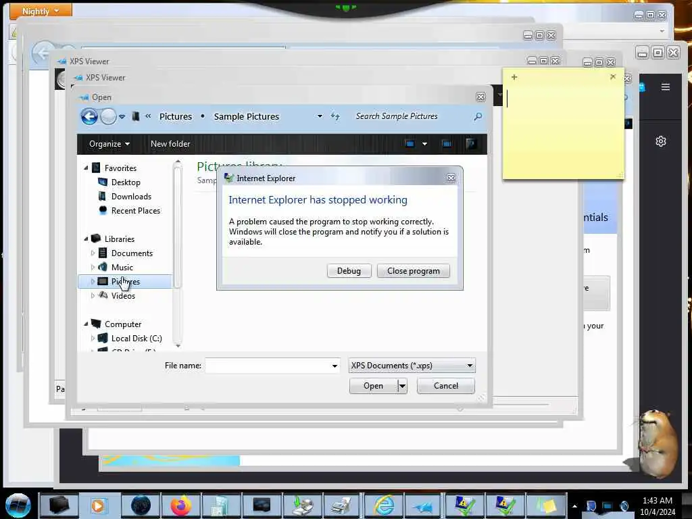Click the Change your view icon
This screenshot has width=692, height=519.
click(x=410, y=144)
